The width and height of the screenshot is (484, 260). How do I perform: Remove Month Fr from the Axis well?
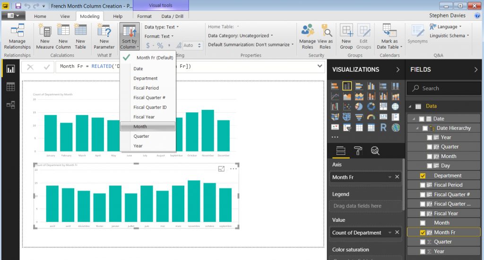(397, 177)
